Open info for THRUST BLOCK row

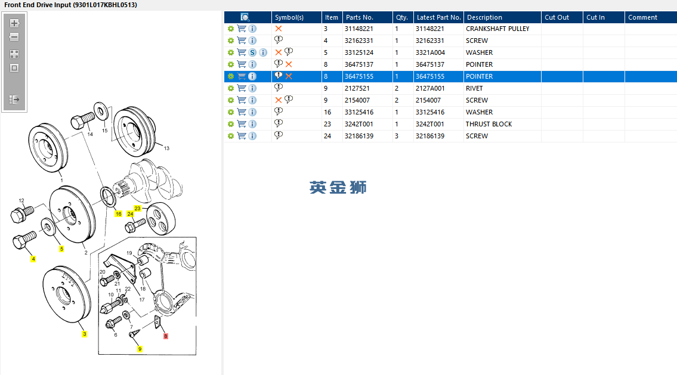[x=252, y=124]
